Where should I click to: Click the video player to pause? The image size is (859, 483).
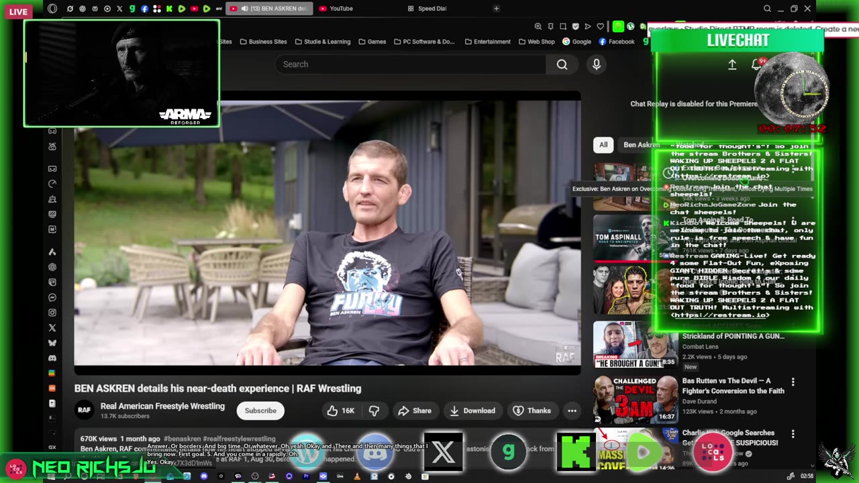[x=327, y=231]
